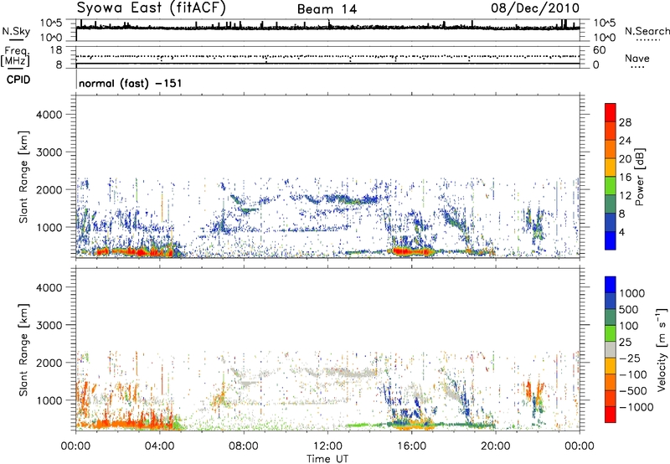Click the '100' velocity colorbar label
Image resolution: width=670 pixels, height=464 pixels.
click(629, 326)
